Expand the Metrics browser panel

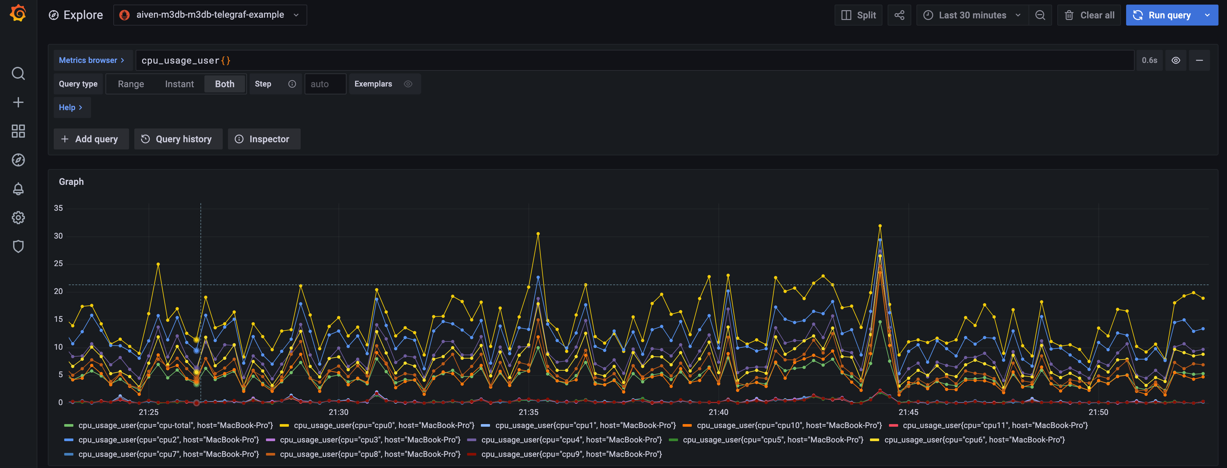point(91,60)
